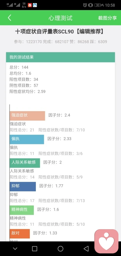The height and width of the screenshot is (256, 121).
Task: Select the 强迫症状 orange bar
Action: tap(27, 116)
